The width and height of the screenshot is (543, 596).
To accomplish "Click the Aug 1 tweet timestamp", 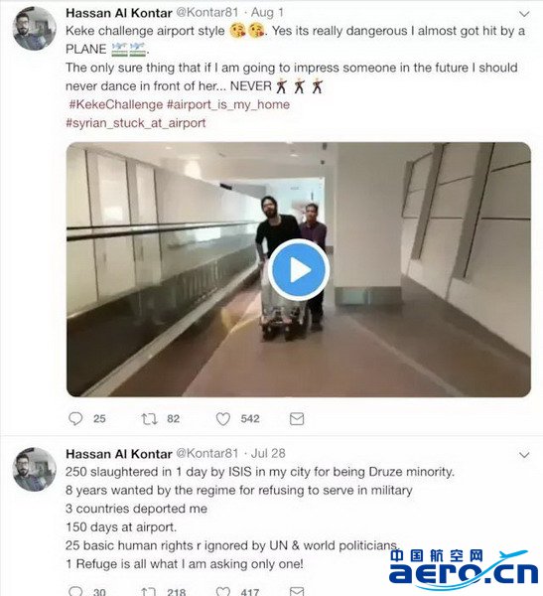I will [x=267, y=13].
